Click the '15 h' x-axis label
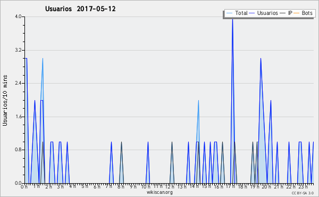319x197 pixels. [x=206, y=186]
